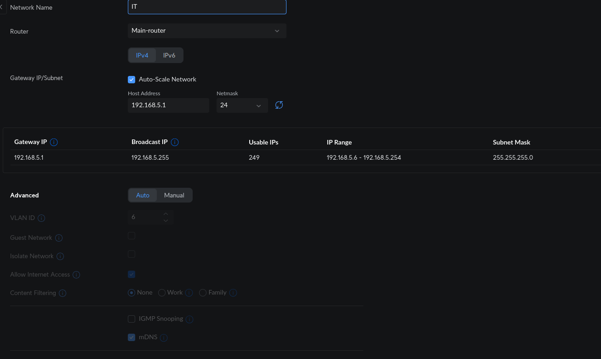Click the Gateway IP column header
Screen dimensions: 601x359
point(31,142)
